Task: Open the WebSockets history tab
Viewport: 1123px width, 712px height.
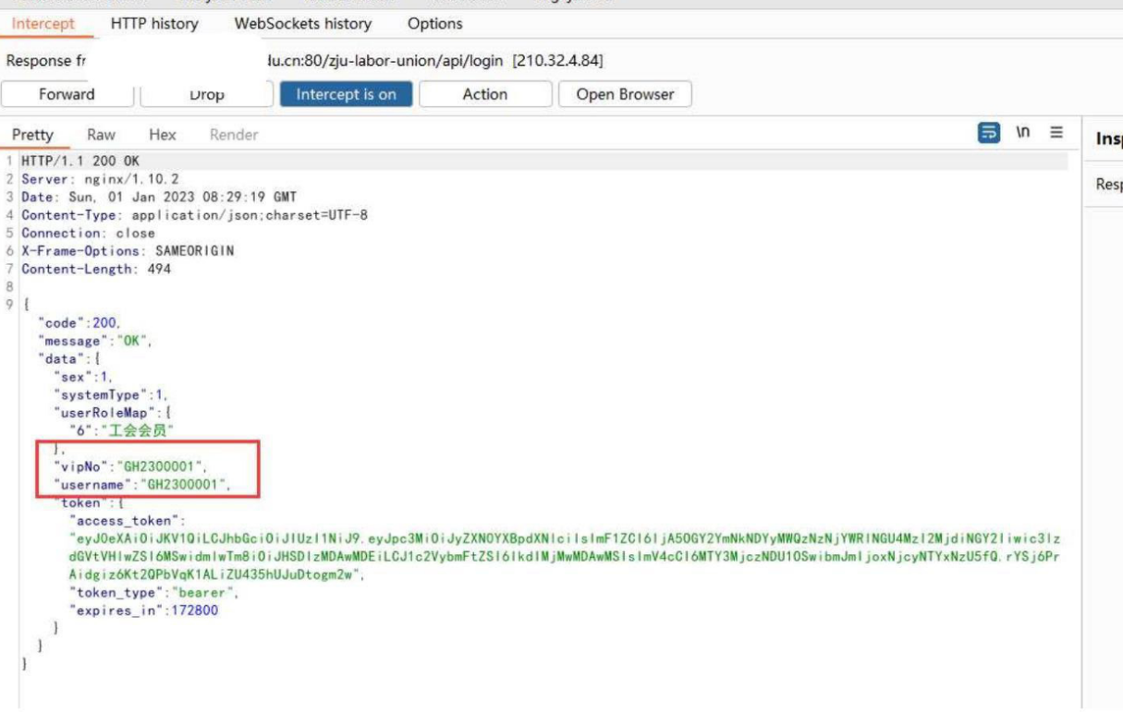Action: (302, 24)
